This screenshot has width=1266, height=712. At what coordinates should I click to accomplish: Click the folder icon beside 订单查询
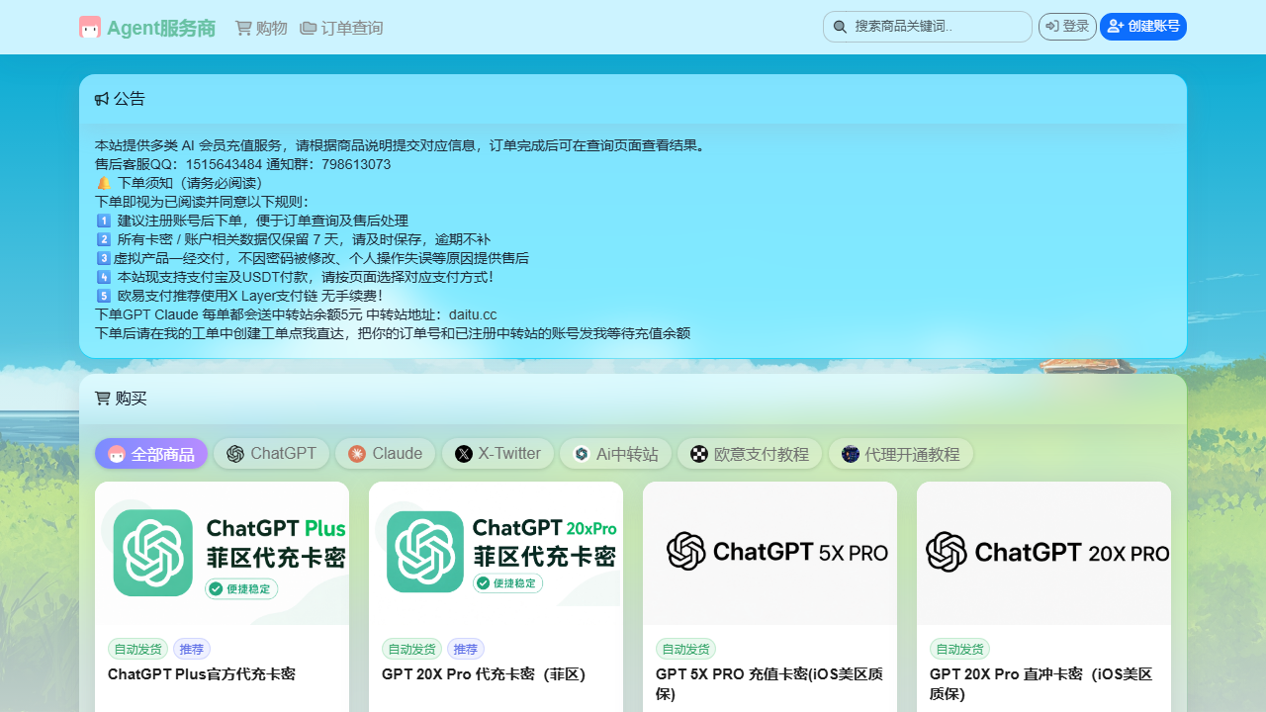point(309,28)
